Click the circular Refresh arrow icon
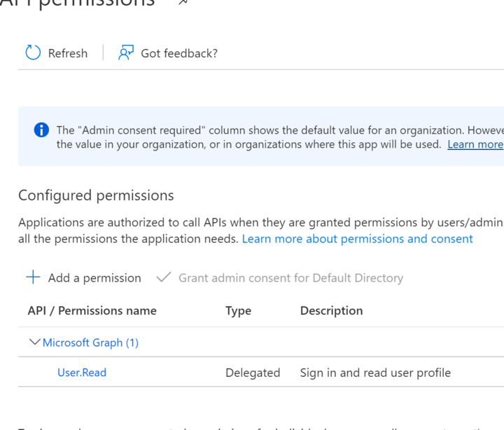This screenshot has height=430, width=504. (x=33, y=53)
